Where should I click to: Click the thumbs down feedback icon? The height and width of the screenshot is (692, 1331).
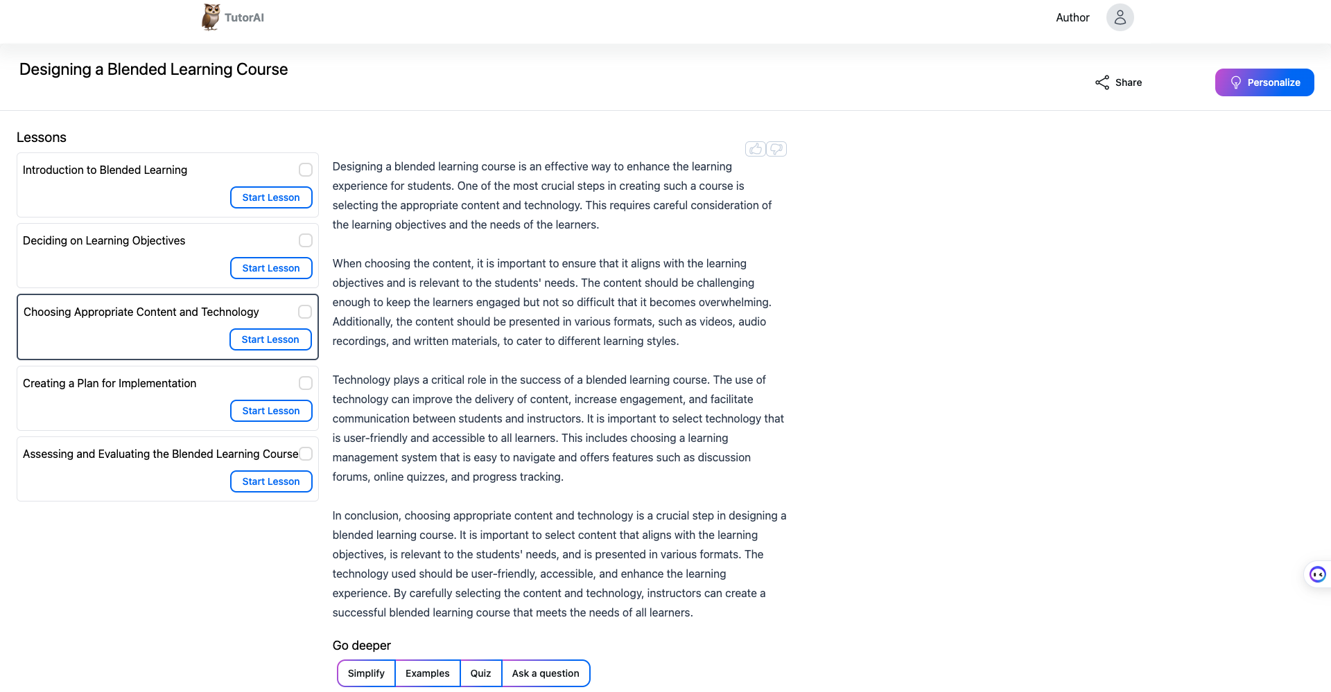tap(776, 149)
